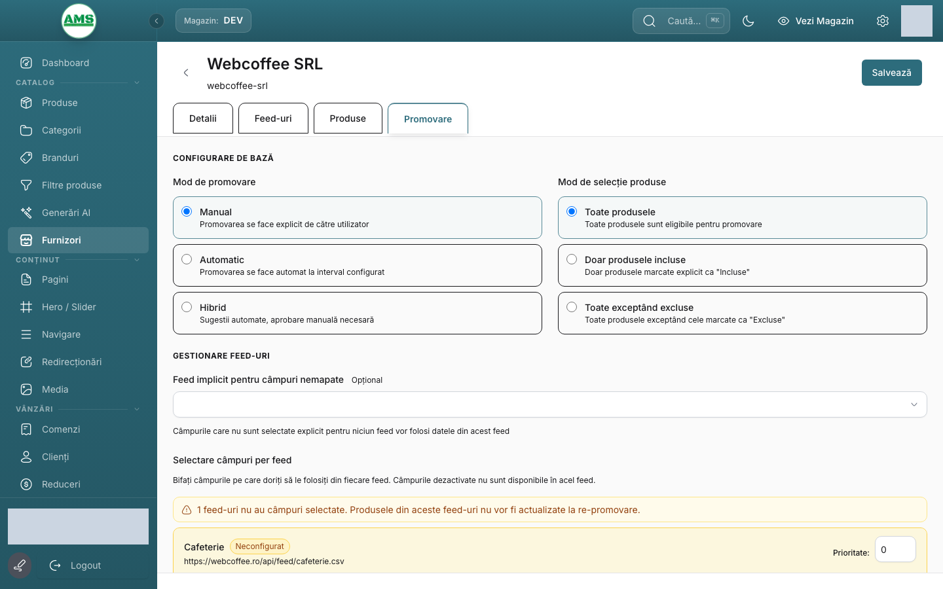The width and height of the screenshot is (943, 589).
Task: Open the default feed dropdown
Action: point(550,404)
